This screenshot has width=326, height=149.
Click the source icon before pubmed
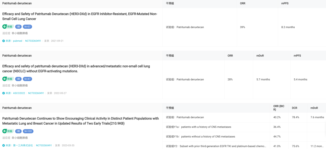pyautogui.click(x=4, y=41)
